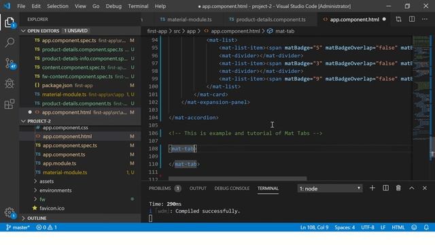Open the Terminal menu

[x=138, y=6]
